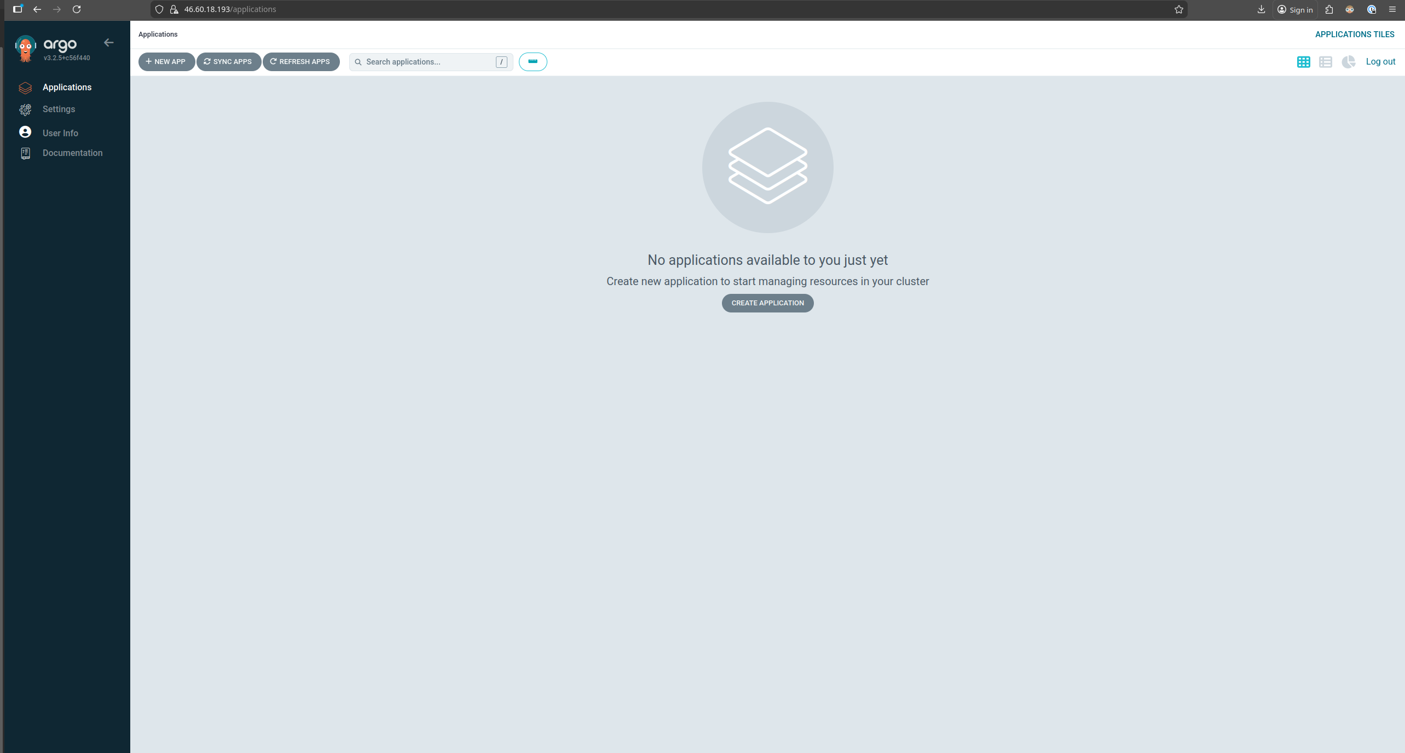Open the Documentation link in sidebar
1405x753 pixels.
[72, 153]
